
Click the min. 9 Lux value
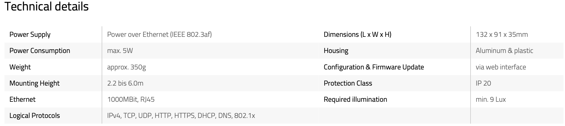tap(491, 99)
